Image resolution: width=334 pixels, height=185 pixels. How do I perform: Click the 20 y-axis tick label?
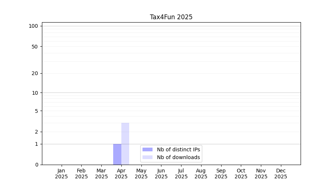(x=35, y=73)
